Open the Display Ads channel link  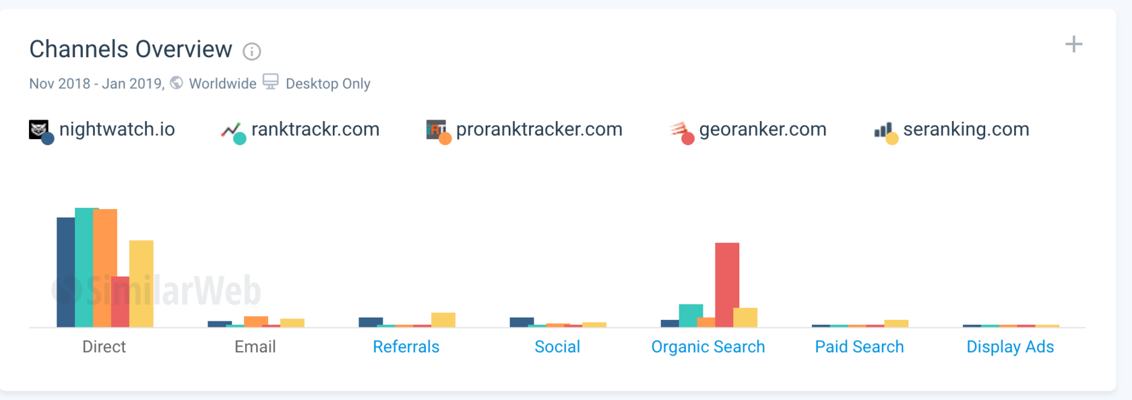coord(1010,347)
